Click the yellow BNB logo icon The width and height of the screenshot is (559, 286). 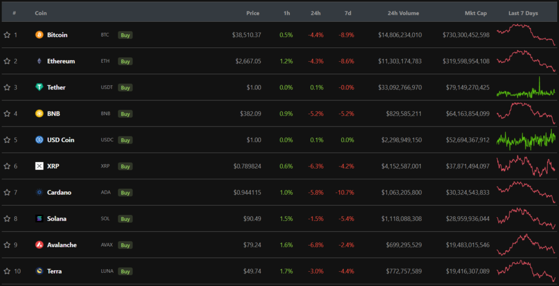[x=39, y=114]
